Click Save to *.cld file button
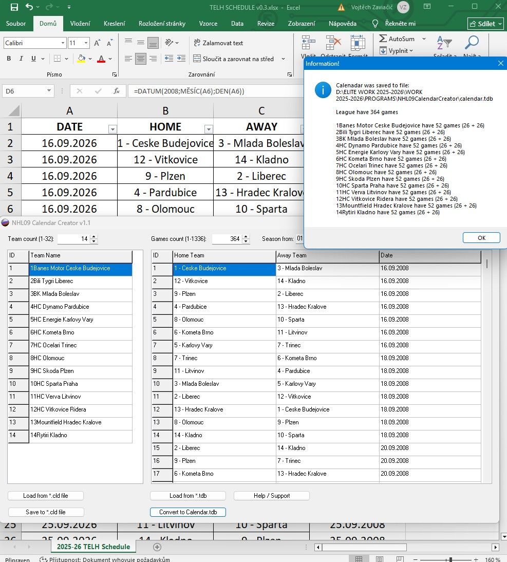Screen dimensions: 507x562 click(46, 512)
